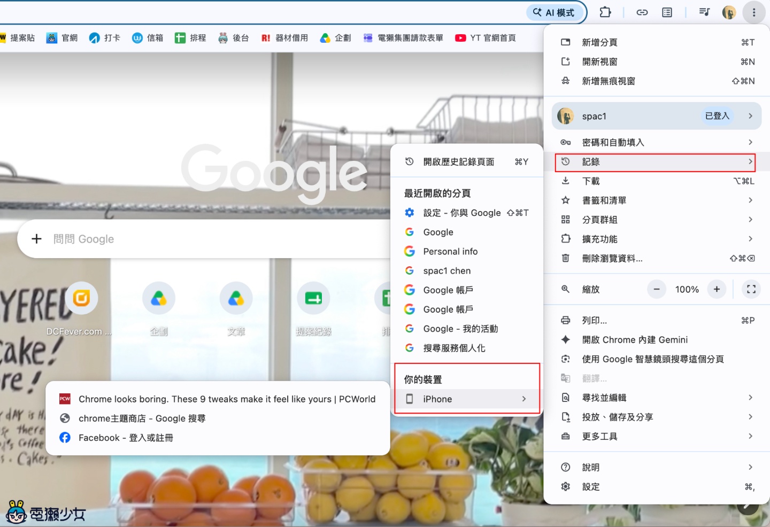Click the media control playlist icon
Screen dimensions: 770x527
click(x=704, y=12)
